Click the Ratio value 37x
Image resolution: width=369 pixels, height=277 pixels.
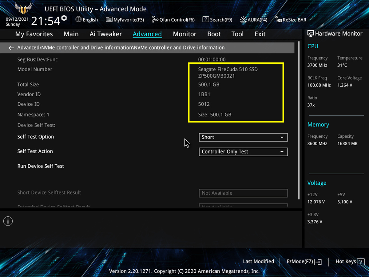[x=311, y=105]
